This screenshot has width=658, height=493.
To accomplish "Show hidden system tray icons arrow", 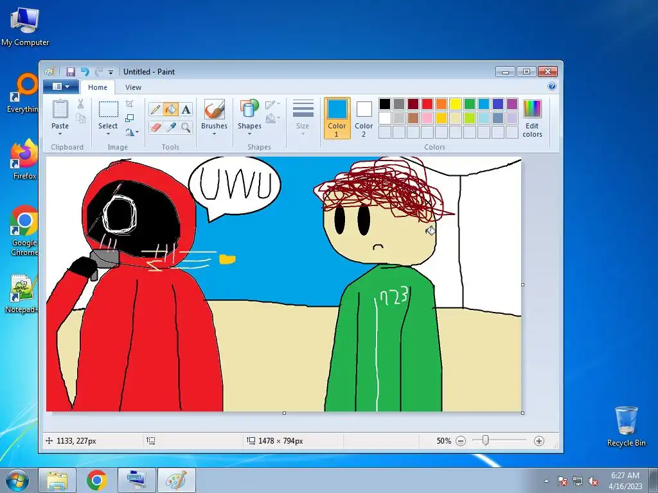I will [x=546, y=481].
